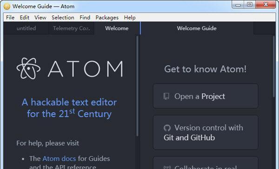Click 'A hackable text editor' tagline

(x=69, y=108)
